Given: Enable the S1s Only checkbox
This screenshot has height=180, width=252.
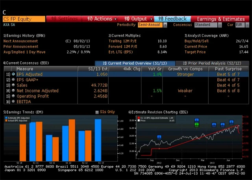Looking at the screenshot, I should [97, 112].
